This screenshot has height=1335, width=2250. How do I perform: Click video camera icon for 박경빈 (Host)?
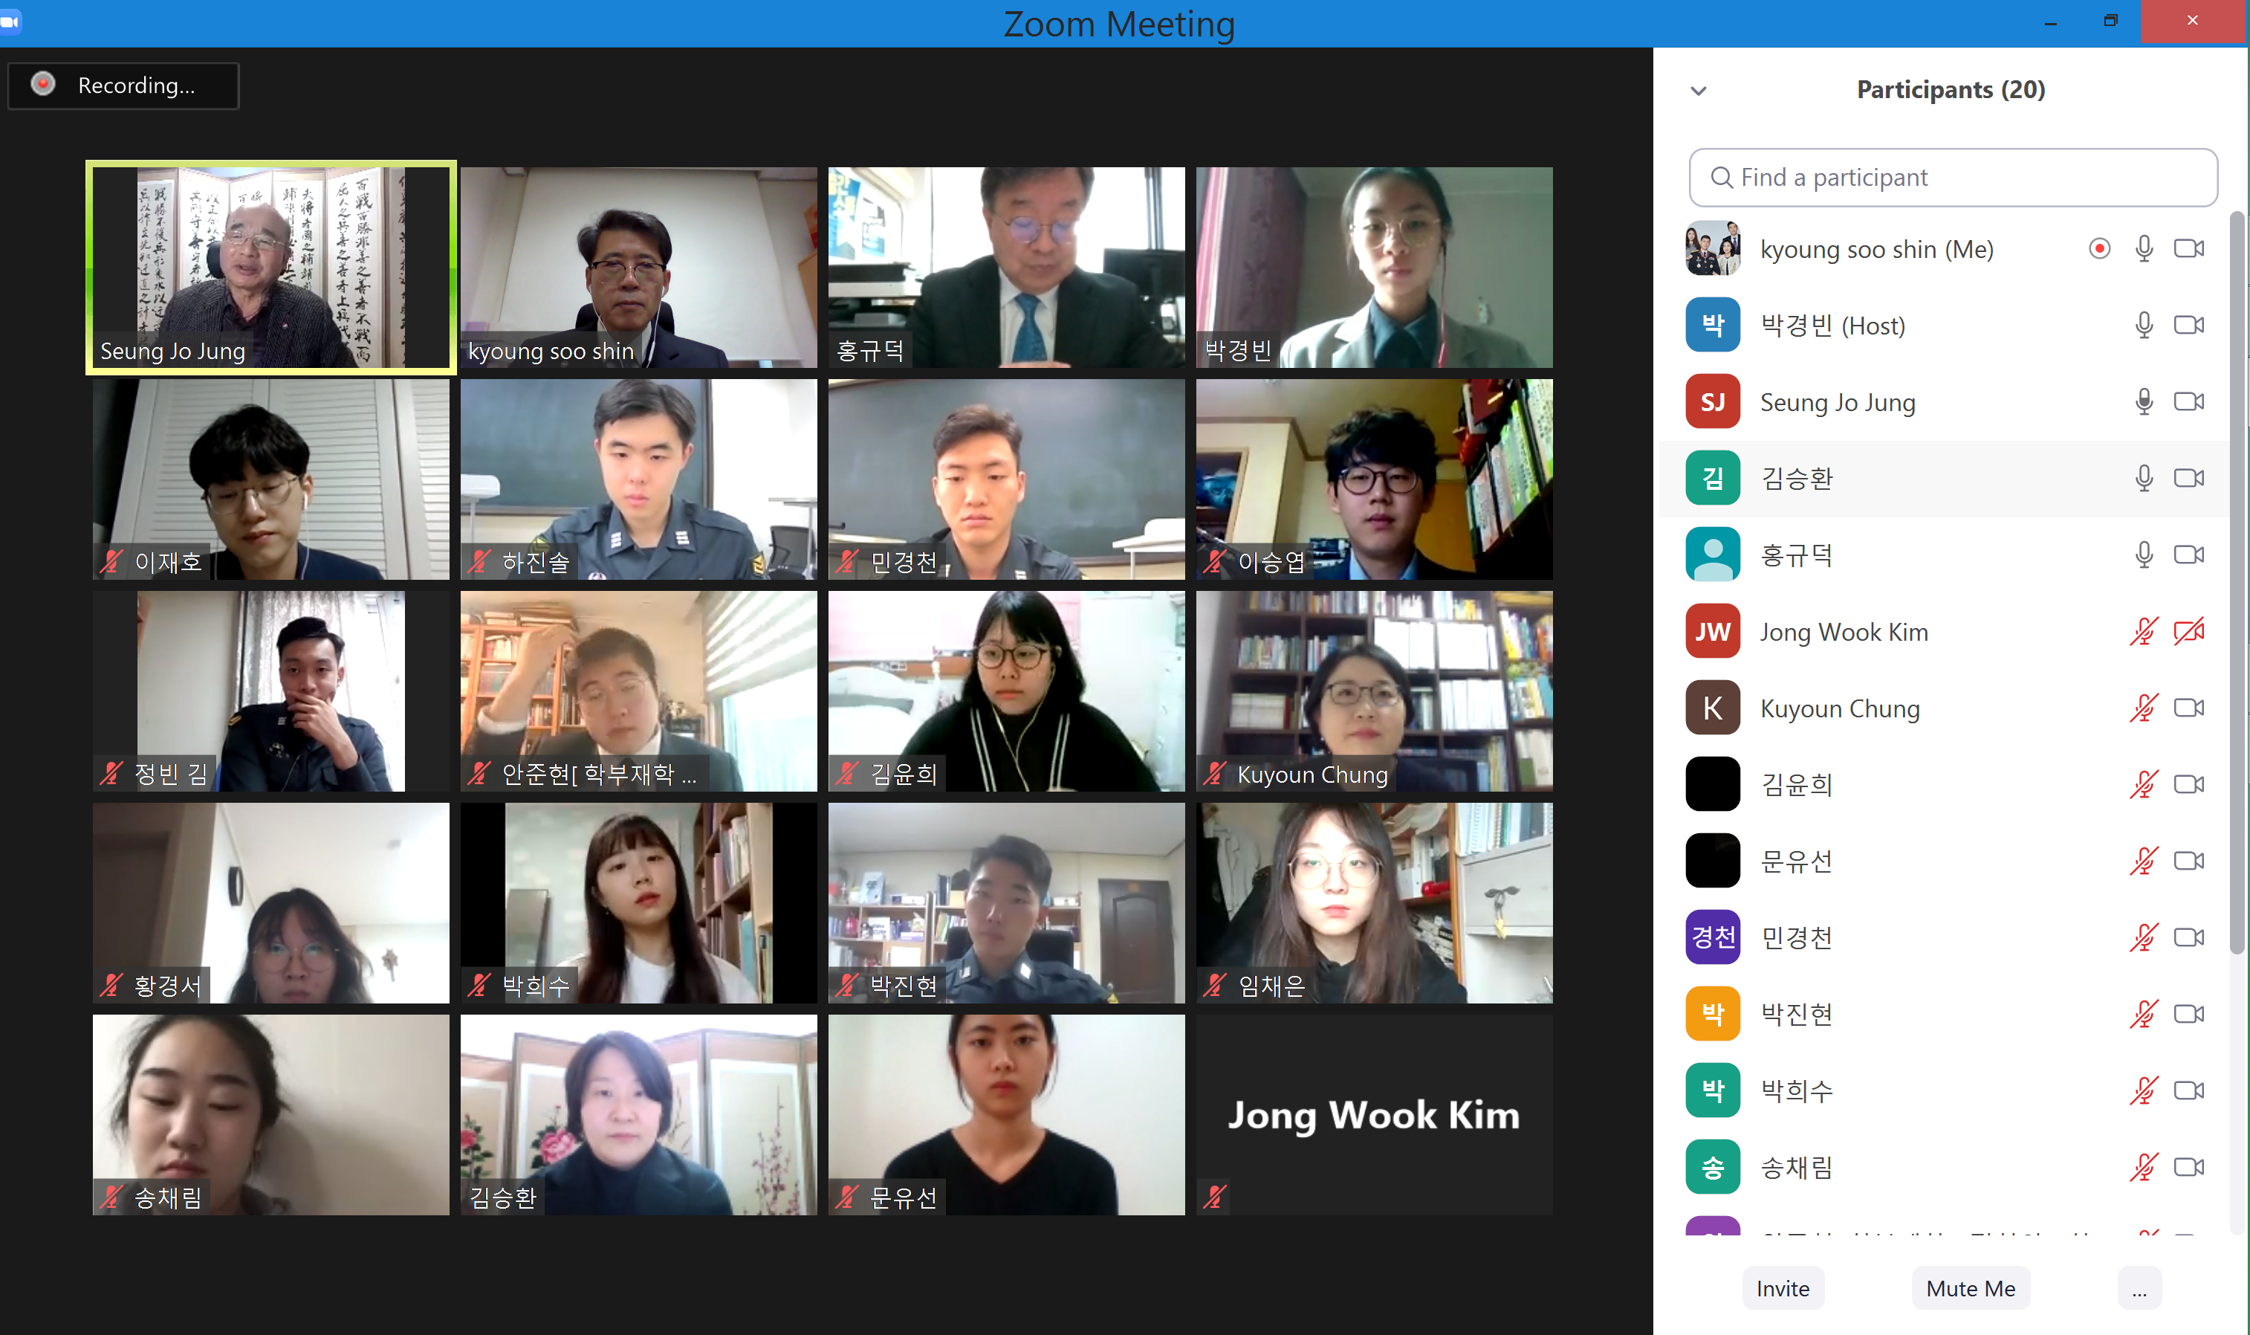2189,325
